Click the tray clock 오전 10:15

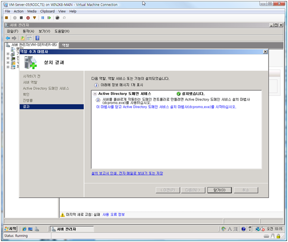pyautogui.click(x=274, y=229)
